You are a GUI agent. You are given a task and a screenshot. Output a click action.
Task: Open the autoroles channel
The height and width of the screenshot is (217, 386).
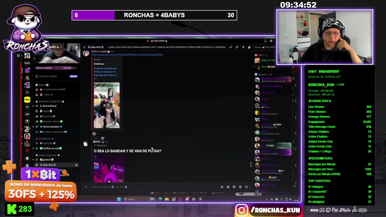pos(56,143)
